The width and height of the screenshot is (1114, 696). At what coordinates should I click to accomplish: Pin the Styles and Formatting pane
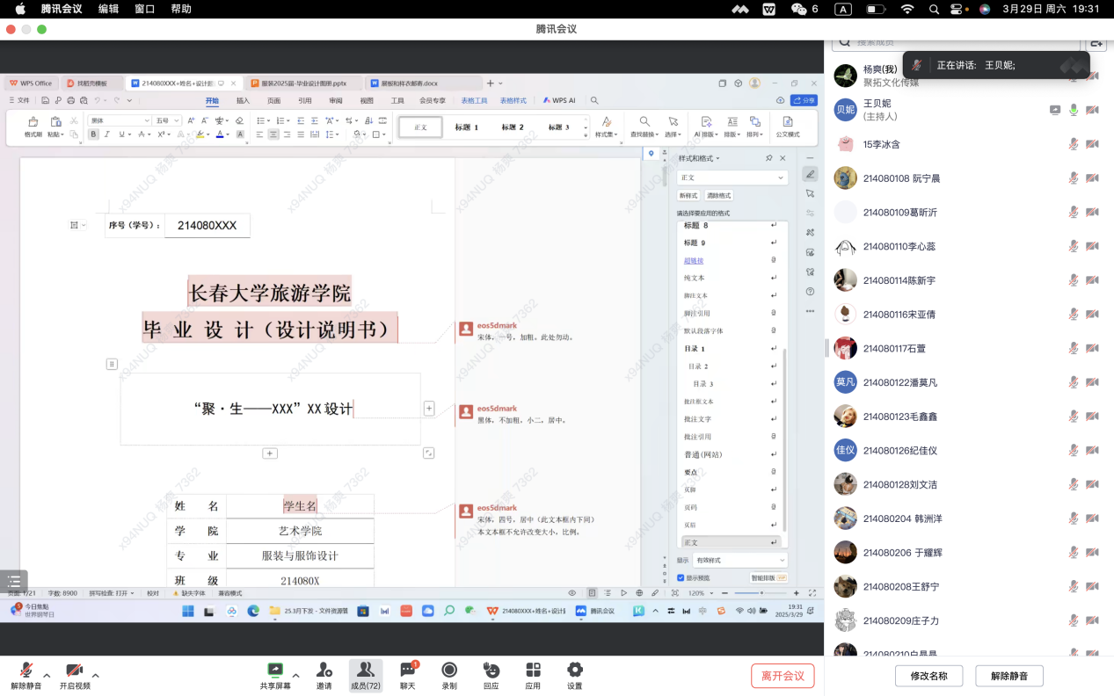tap(769, 158)
